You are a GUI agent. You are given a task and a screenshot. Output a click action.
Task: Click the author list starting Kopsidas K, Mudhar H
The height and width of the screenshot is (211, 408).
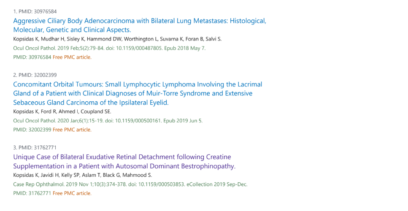click(117, 39)
